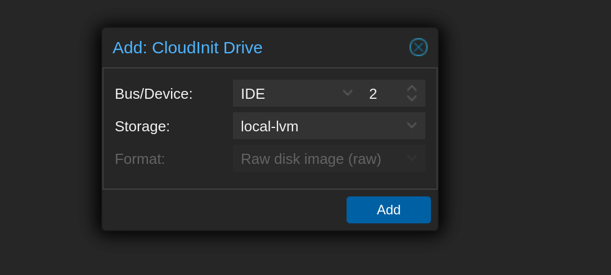
Task: Click the greyed-out Format dropdown arrow
Action: [412, 158]
